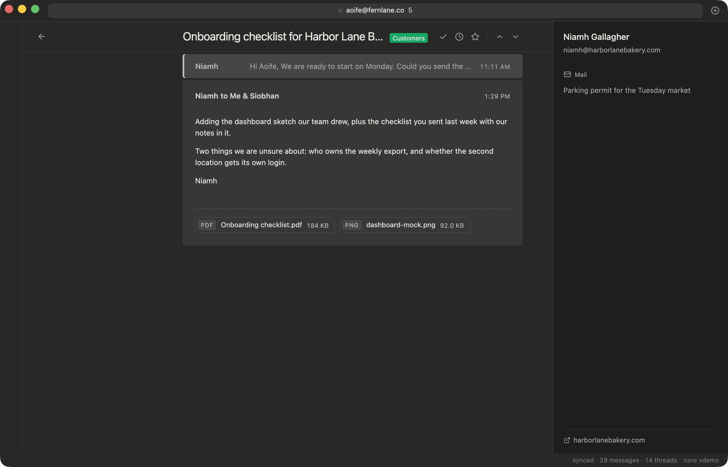Image resolution: width=728 pixels, height=467 pixels.
Task: Click the PDF file type badge
Action: [207, 225]
